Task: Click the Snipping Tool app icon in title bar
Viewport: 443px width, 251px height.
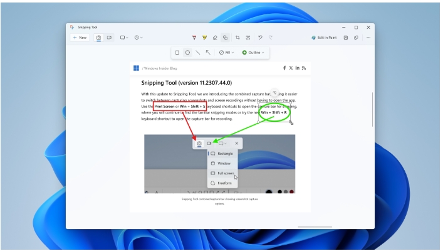Action: point(72,27)
